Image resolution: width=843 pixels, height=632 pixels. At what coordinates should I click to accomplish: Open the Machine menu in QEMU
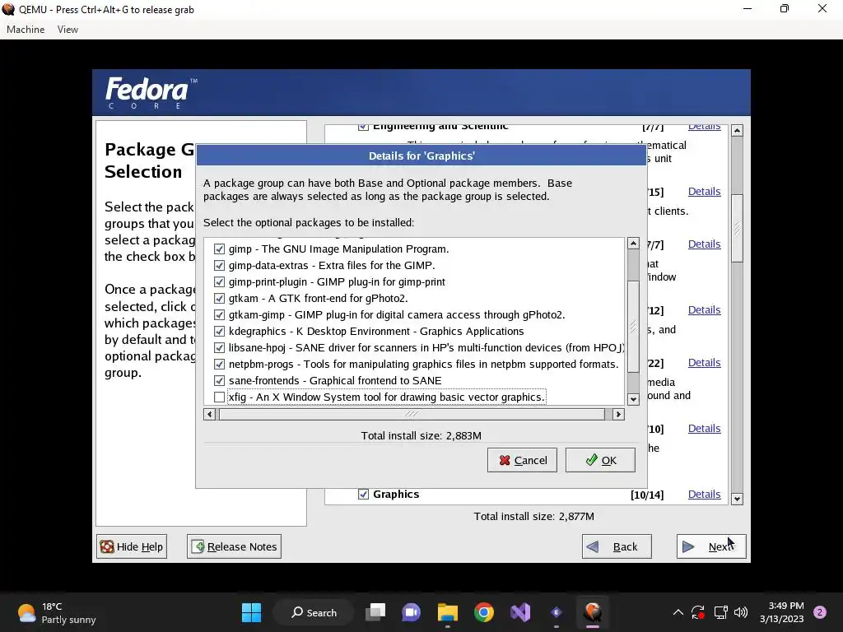click(26, 30)
